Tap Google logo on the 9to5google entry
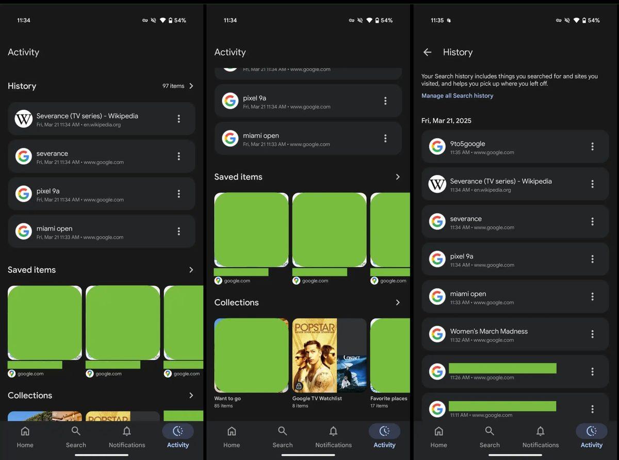The width and height of the screenshot is (619, 460). (x=437, y=147)
